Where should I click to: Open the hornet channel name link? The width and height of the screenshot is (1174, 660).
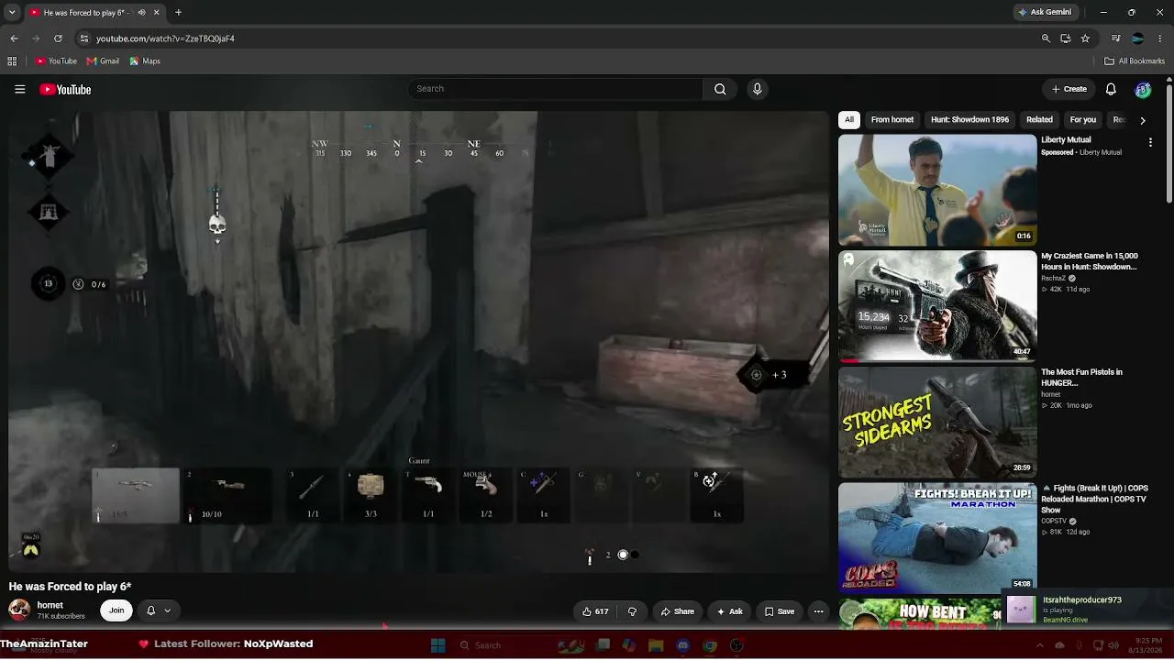click(50, 605)
